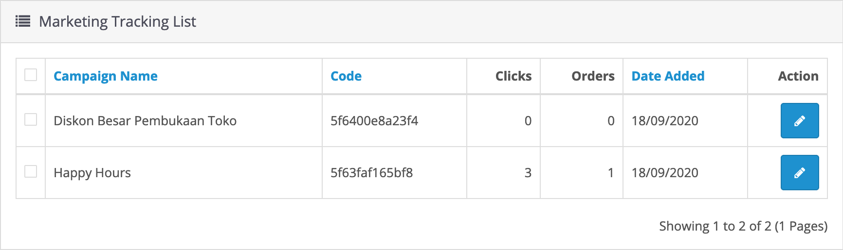Click the Marketing Tracking List panel title
Screen dimensions: 843x250
click(x=117, y=21)
